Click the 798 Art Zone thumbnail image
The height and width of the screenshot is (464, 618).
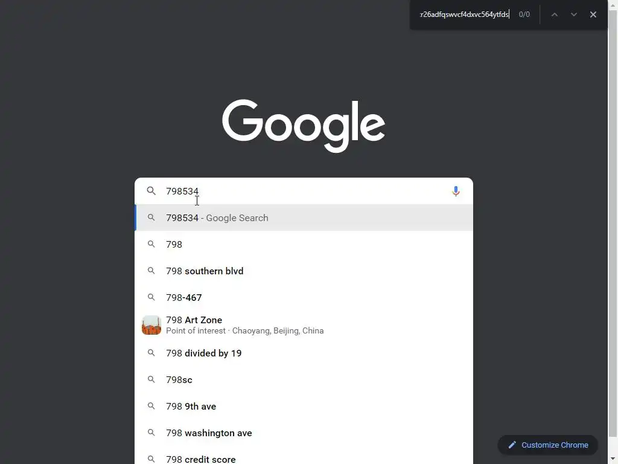[151, 325]
